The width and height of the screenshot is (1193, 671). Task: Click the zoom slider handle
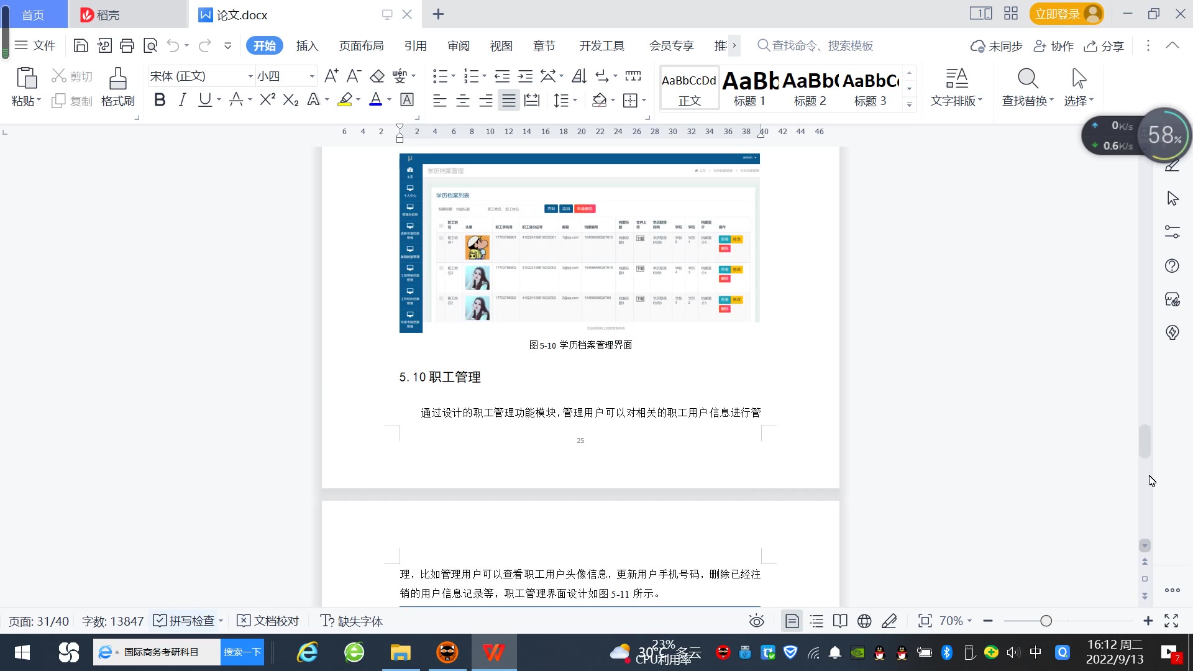(1046, 621)
